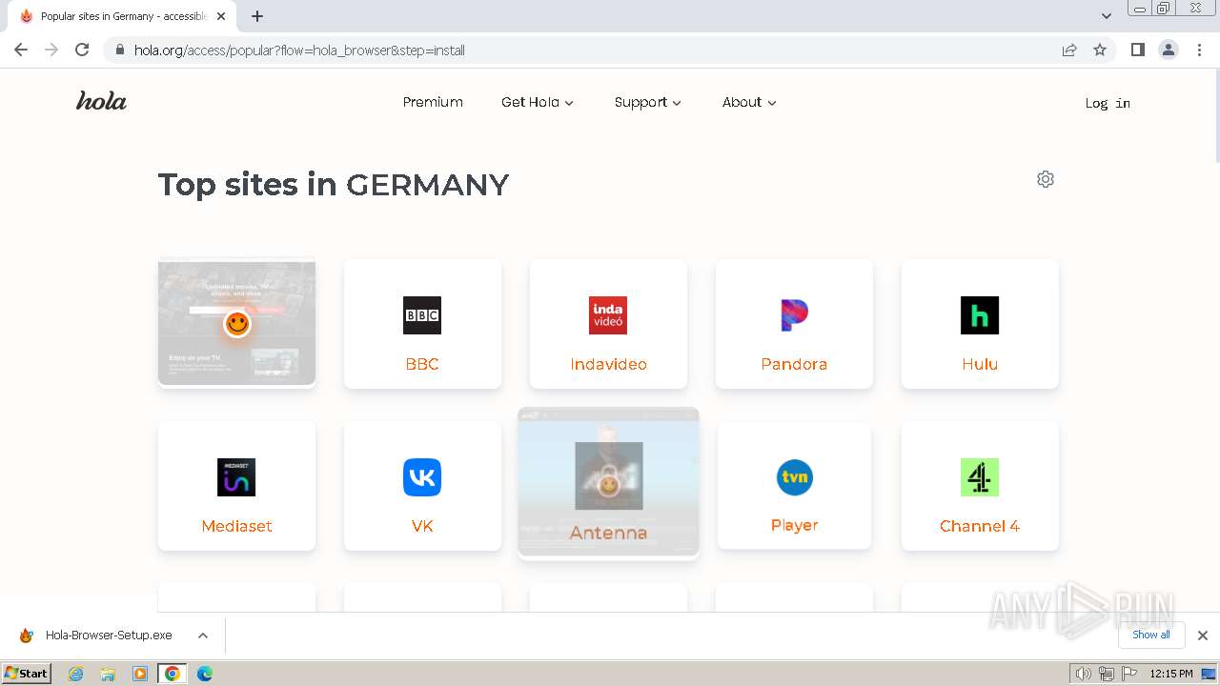Open the VK site card
1220x686 pixels.
pyautogui.click(x=422, y=486)
